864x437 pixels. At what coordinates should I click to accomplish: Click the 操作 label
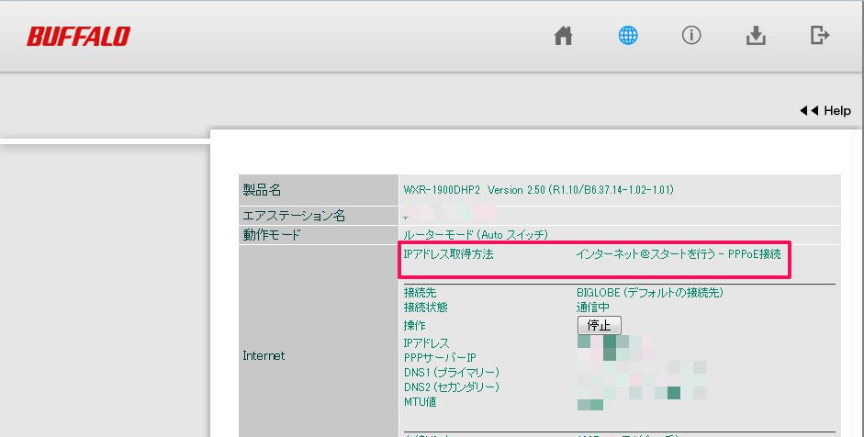point(414,325)
